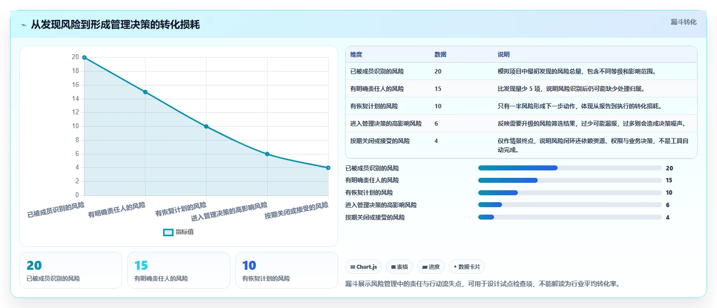Toggle the 指标值 legend swatch
717x308 pixels.
click(168, 232)
